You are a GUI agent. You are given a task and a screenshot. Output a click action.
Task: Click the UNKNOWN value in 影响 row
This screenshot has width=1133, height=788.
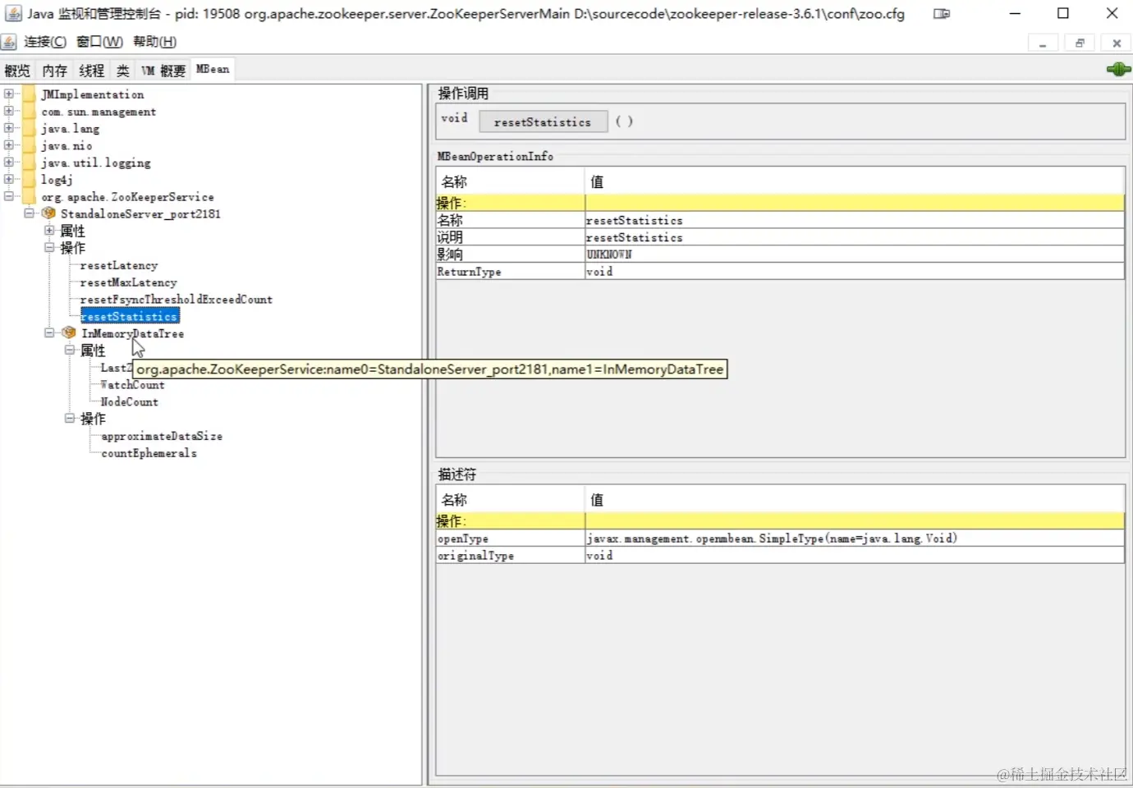(x=609, y=254)
